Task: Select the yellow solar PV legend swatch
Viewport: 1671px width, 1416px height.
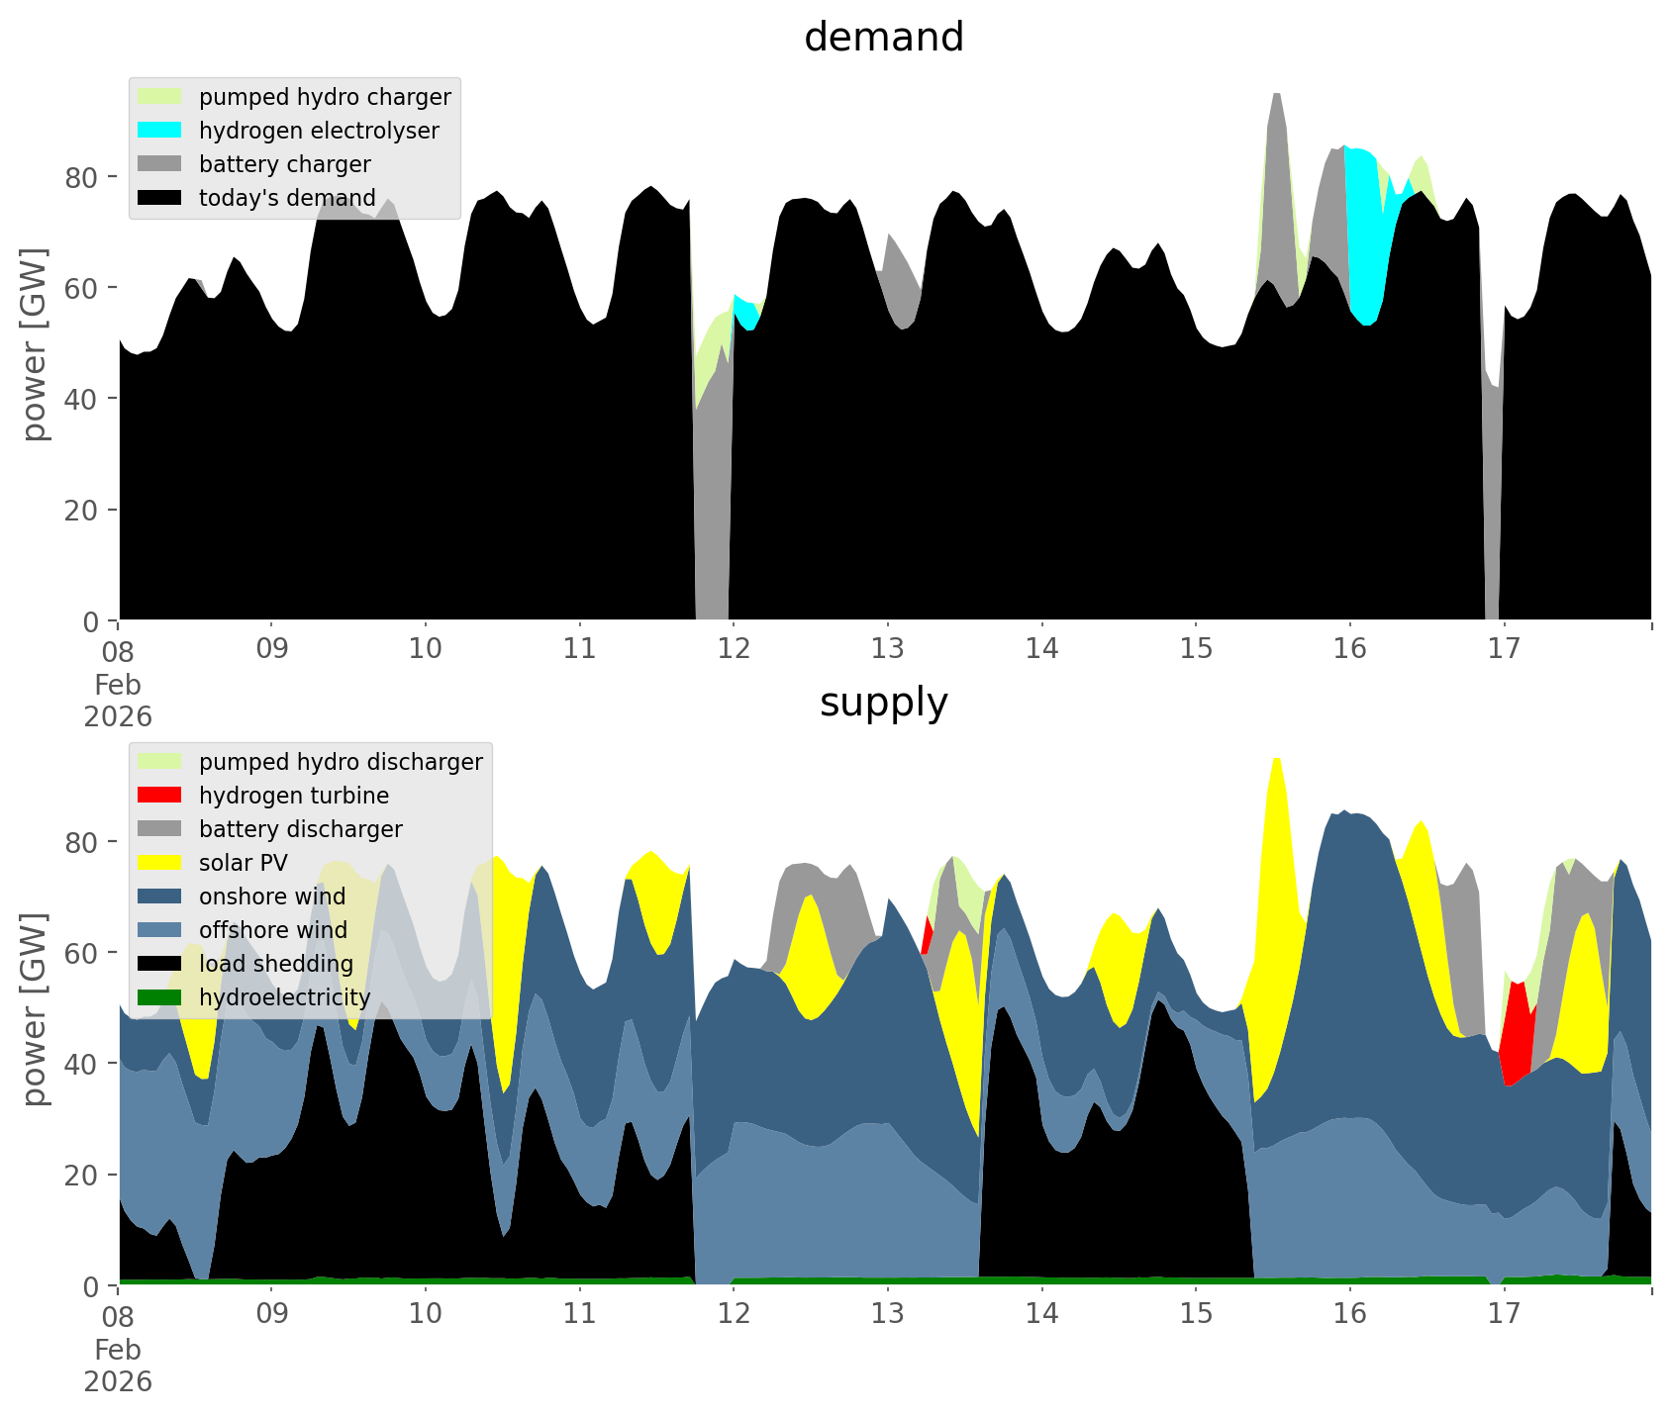Action: tap(159, 863)
